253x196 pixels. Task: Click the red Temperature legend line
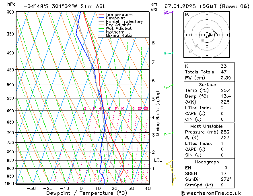pyautogui.click(x=101, y=15)
